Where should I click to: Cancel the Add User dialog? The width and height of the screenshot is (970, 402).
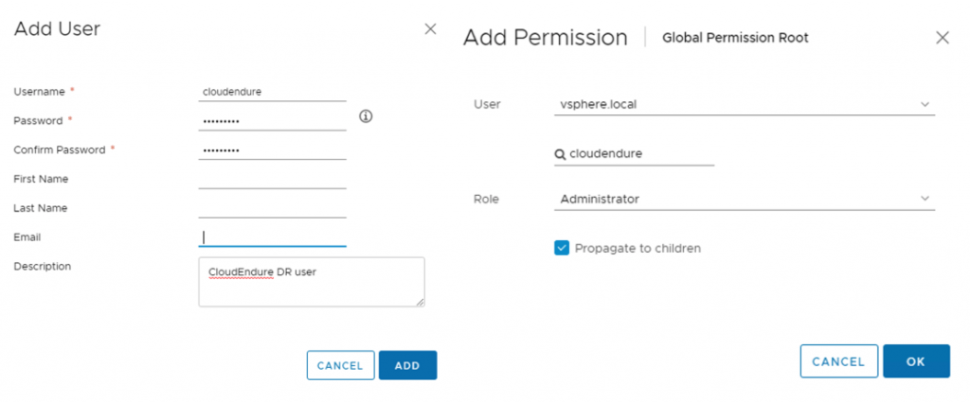pyautogui.click(x=340, y=365)
